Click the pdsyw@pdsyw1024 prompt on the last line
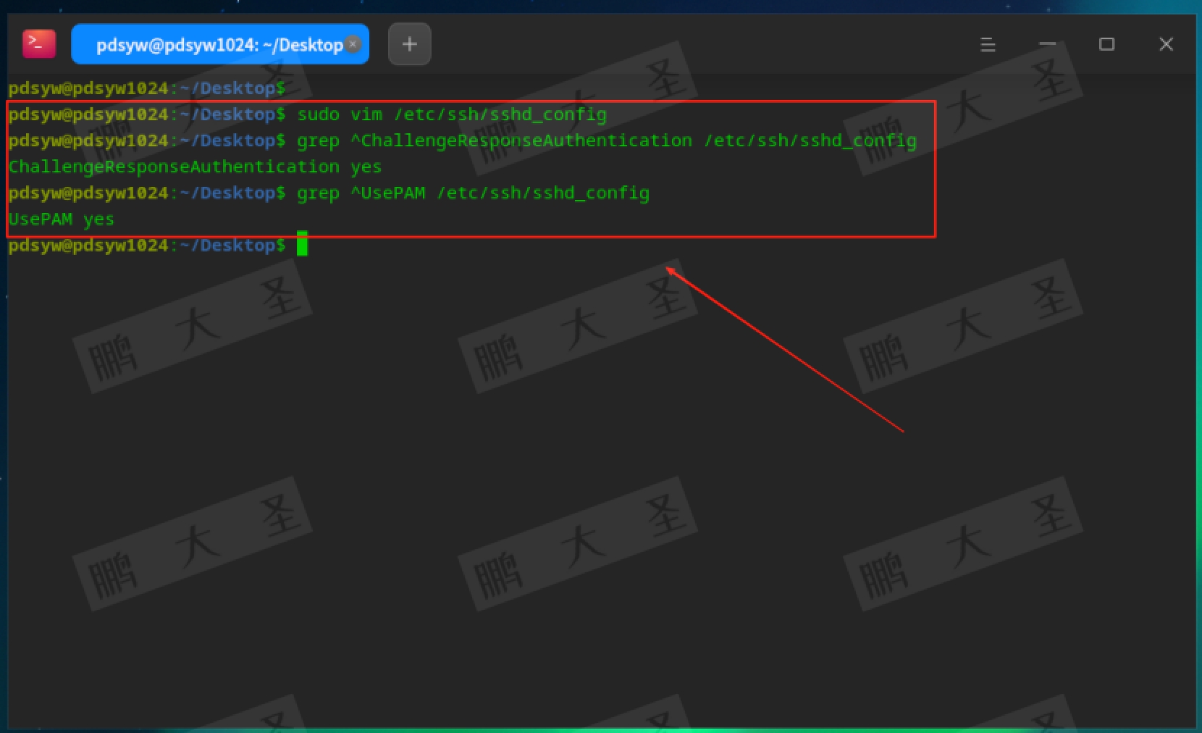Screen dimensions: 1202x733 pos(87,245)
